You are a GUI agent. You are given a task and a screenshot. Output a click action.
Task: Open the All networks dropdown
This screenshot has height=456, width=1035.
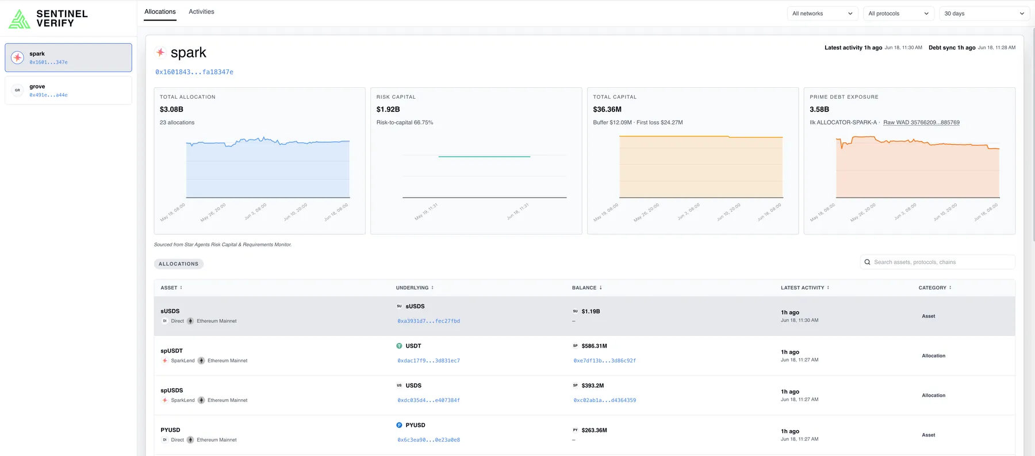(x=822, y=13)
